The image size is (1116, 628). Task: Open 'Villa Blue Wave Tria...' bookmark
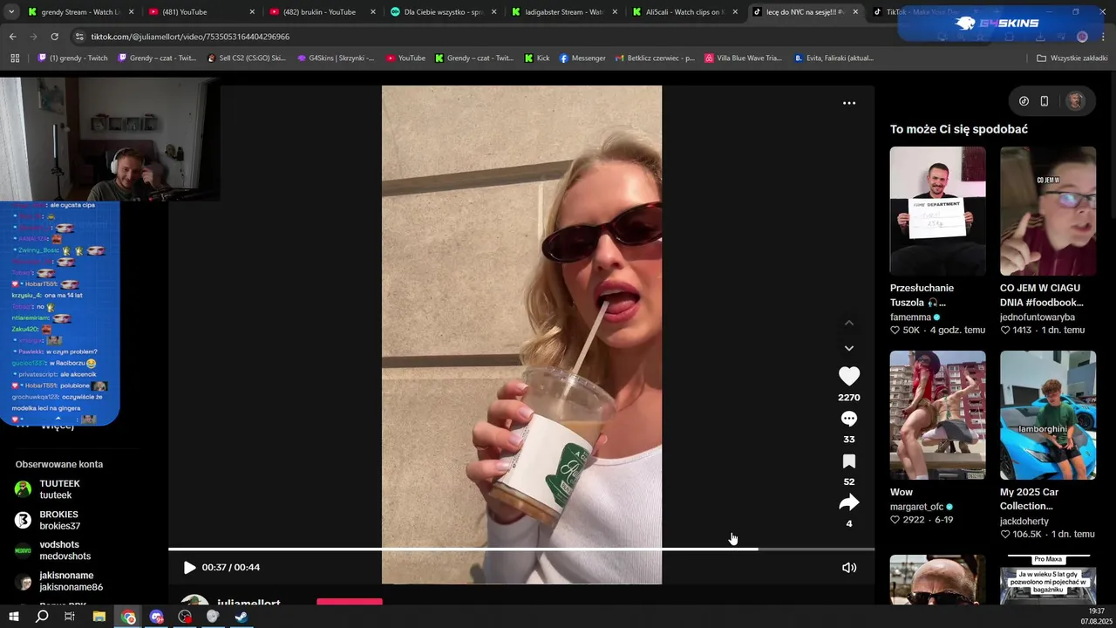click(743, 58)
